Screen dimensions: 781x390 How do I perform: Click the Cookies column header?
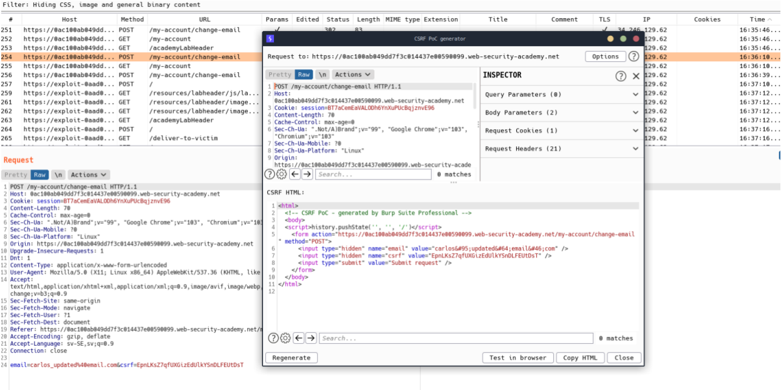point(707,19)
